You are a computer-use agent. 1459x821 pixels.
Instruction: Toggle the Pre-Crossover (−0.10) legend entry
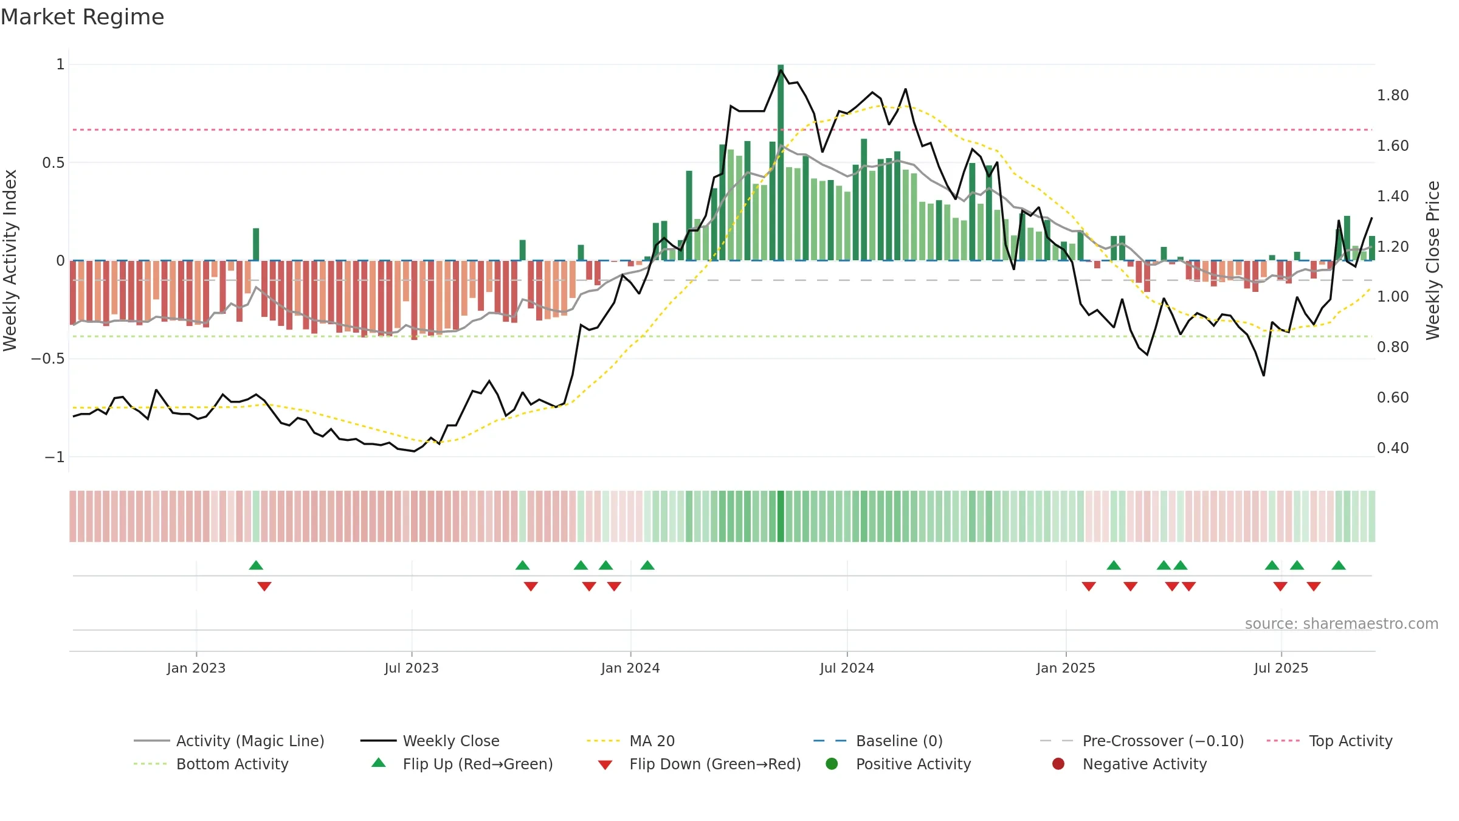click(1142, 741)
